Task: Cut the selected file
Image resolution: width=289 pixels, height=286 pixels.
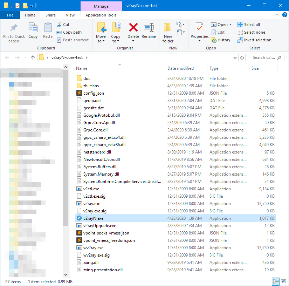Action: pos(63,25)
